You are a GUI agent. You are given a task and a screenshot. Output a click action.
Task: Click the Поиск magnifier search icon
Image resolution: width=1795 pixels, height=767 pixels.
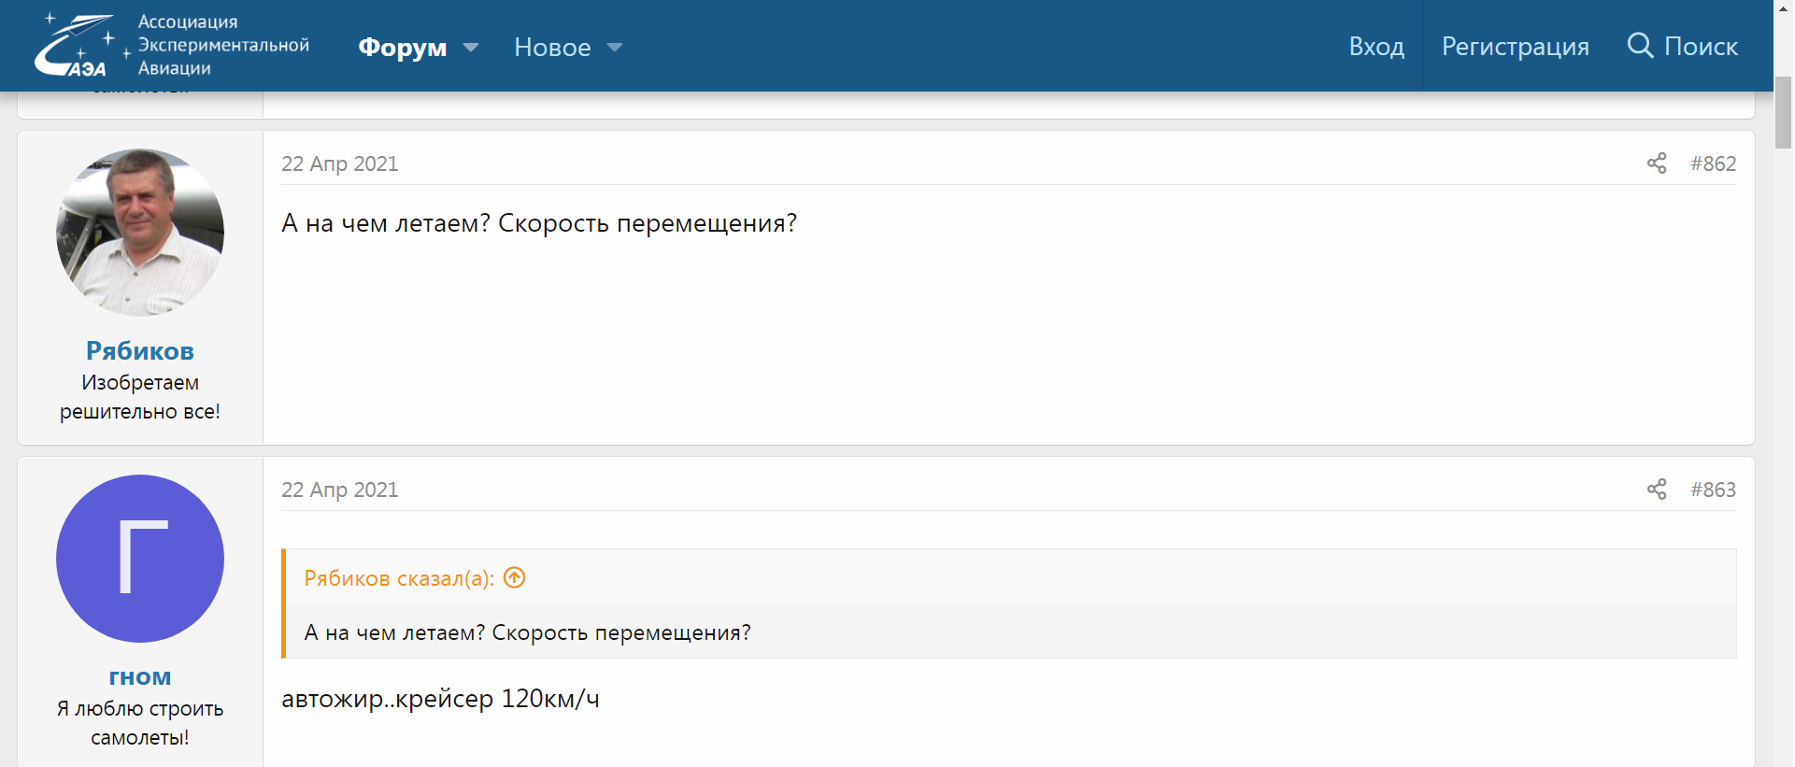1640,45
